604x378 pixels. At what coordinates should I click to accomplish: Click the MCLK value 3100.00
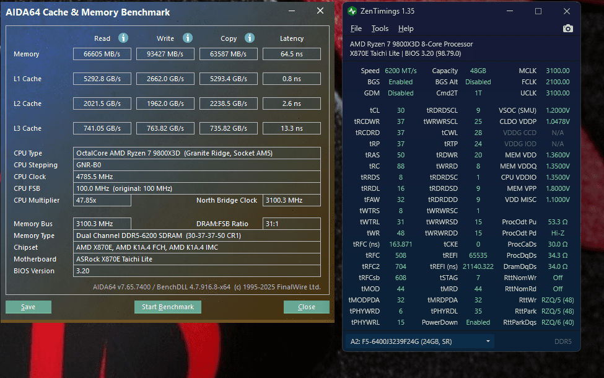point(558,71)
